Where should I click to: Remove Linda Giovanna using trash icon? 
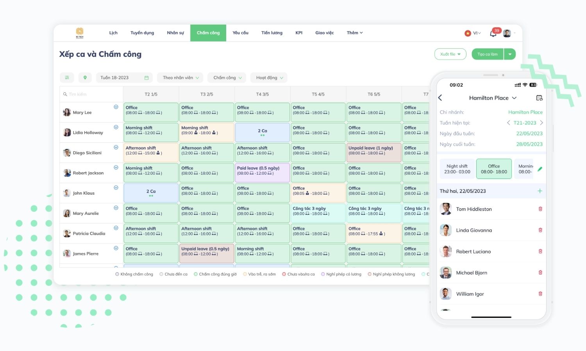tap(540, 230)
